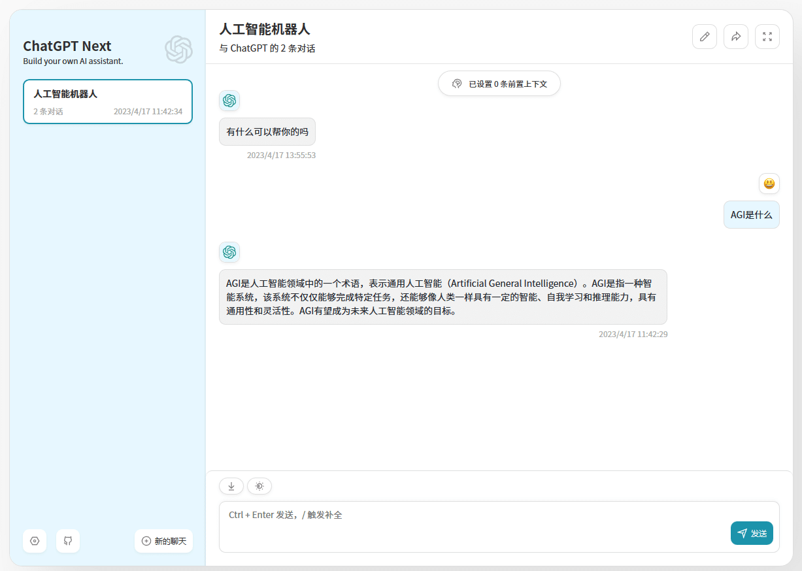Click the ChatGPT logo beside the first bot message
Viewport: 802px width, 571px height.
[x=229, y=101]
